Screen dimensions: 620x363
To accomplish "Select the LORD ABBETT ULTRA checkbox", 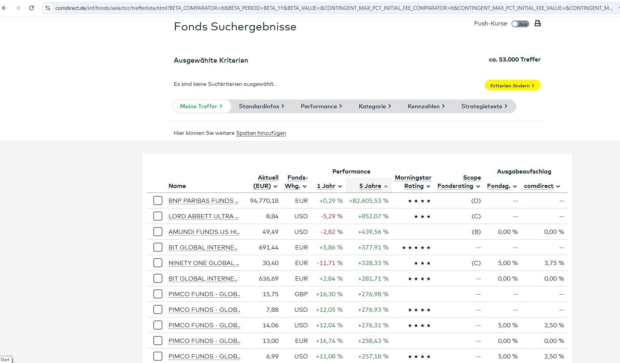I will coord(158,216).
